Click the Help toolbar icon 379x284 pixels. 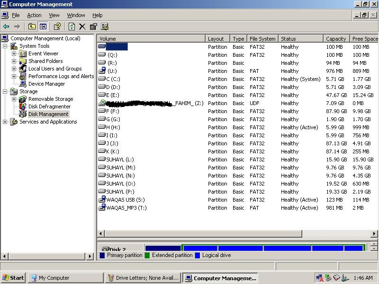pos(57,27)
